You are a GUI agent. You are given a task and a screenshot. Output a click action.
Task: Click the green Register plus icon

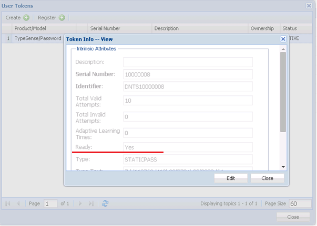(x=62, y=18)
